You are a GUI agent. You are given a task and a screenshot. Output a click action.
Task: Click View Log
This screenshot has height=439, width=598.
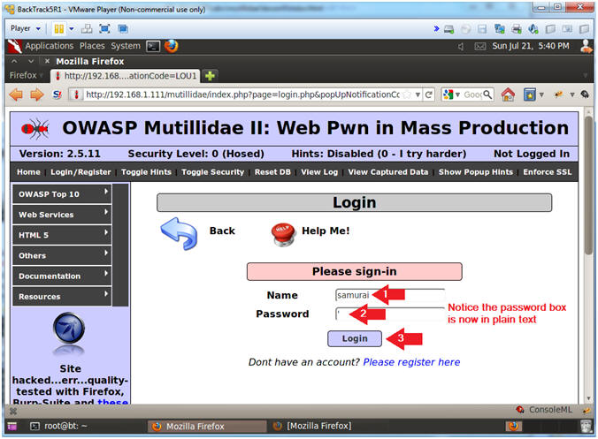[x=319, y=172]
